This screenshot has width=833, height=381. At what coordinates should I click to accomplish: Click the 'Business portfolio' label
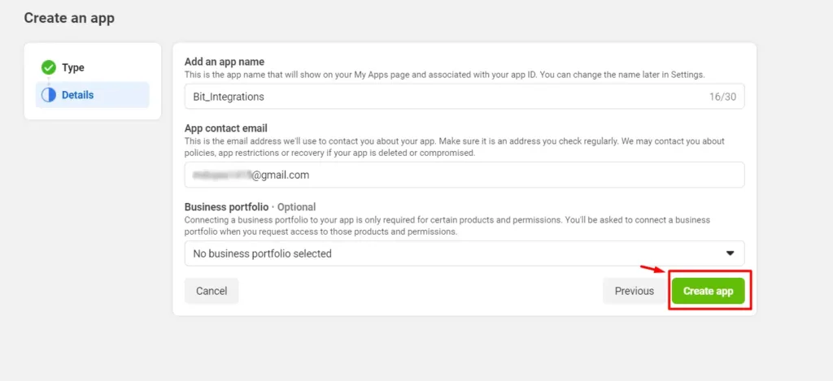pos(226,207)
